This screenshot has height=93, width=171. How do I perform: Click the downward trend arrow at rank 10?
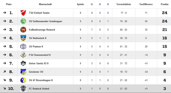tap(4, 88)
